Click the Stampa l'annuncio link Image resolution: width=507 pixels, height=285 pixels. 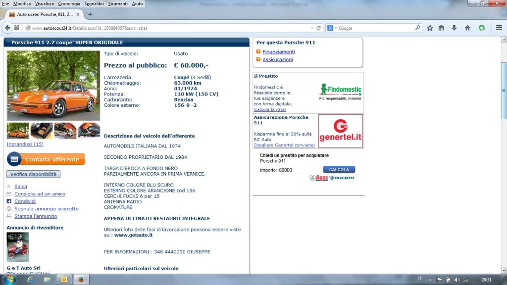(36, 216)
